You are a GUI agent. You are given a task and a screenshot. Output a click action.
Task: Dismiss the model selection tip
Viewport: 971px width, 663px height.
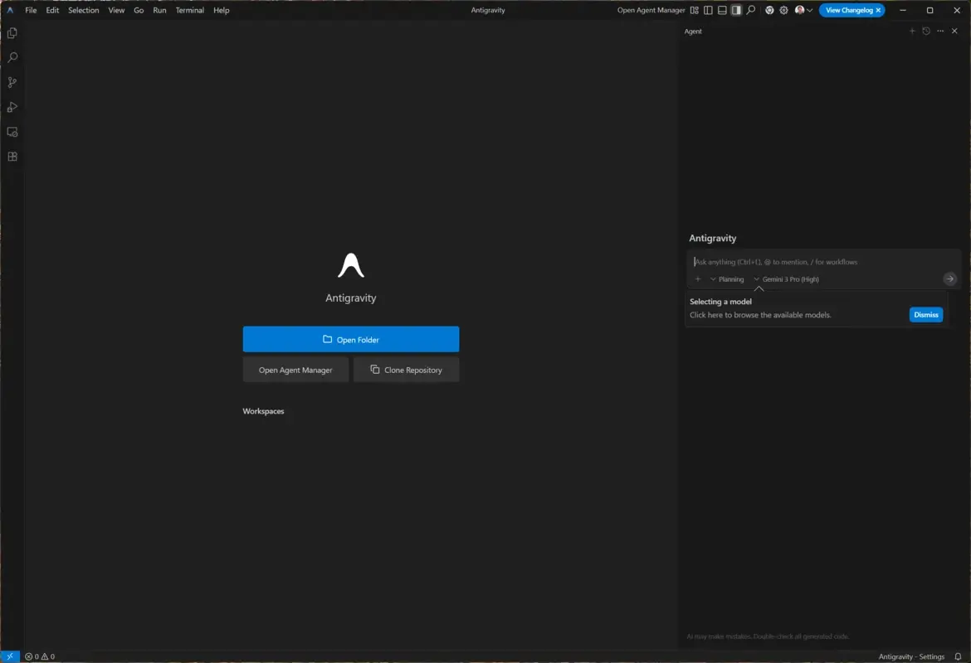point(925,314)
